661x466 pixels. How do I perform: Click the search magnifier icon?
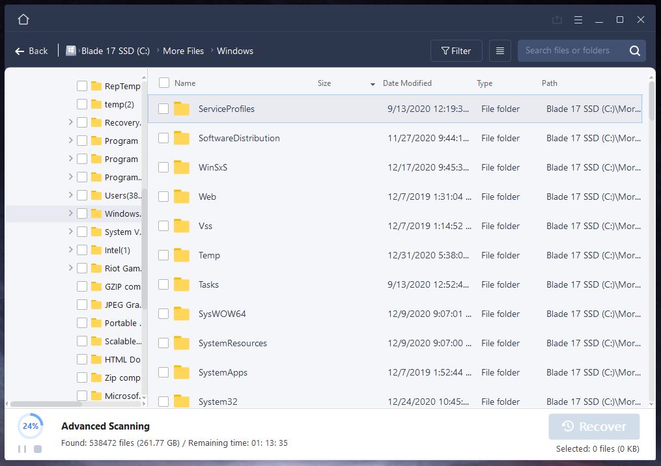tap(635, 51)
